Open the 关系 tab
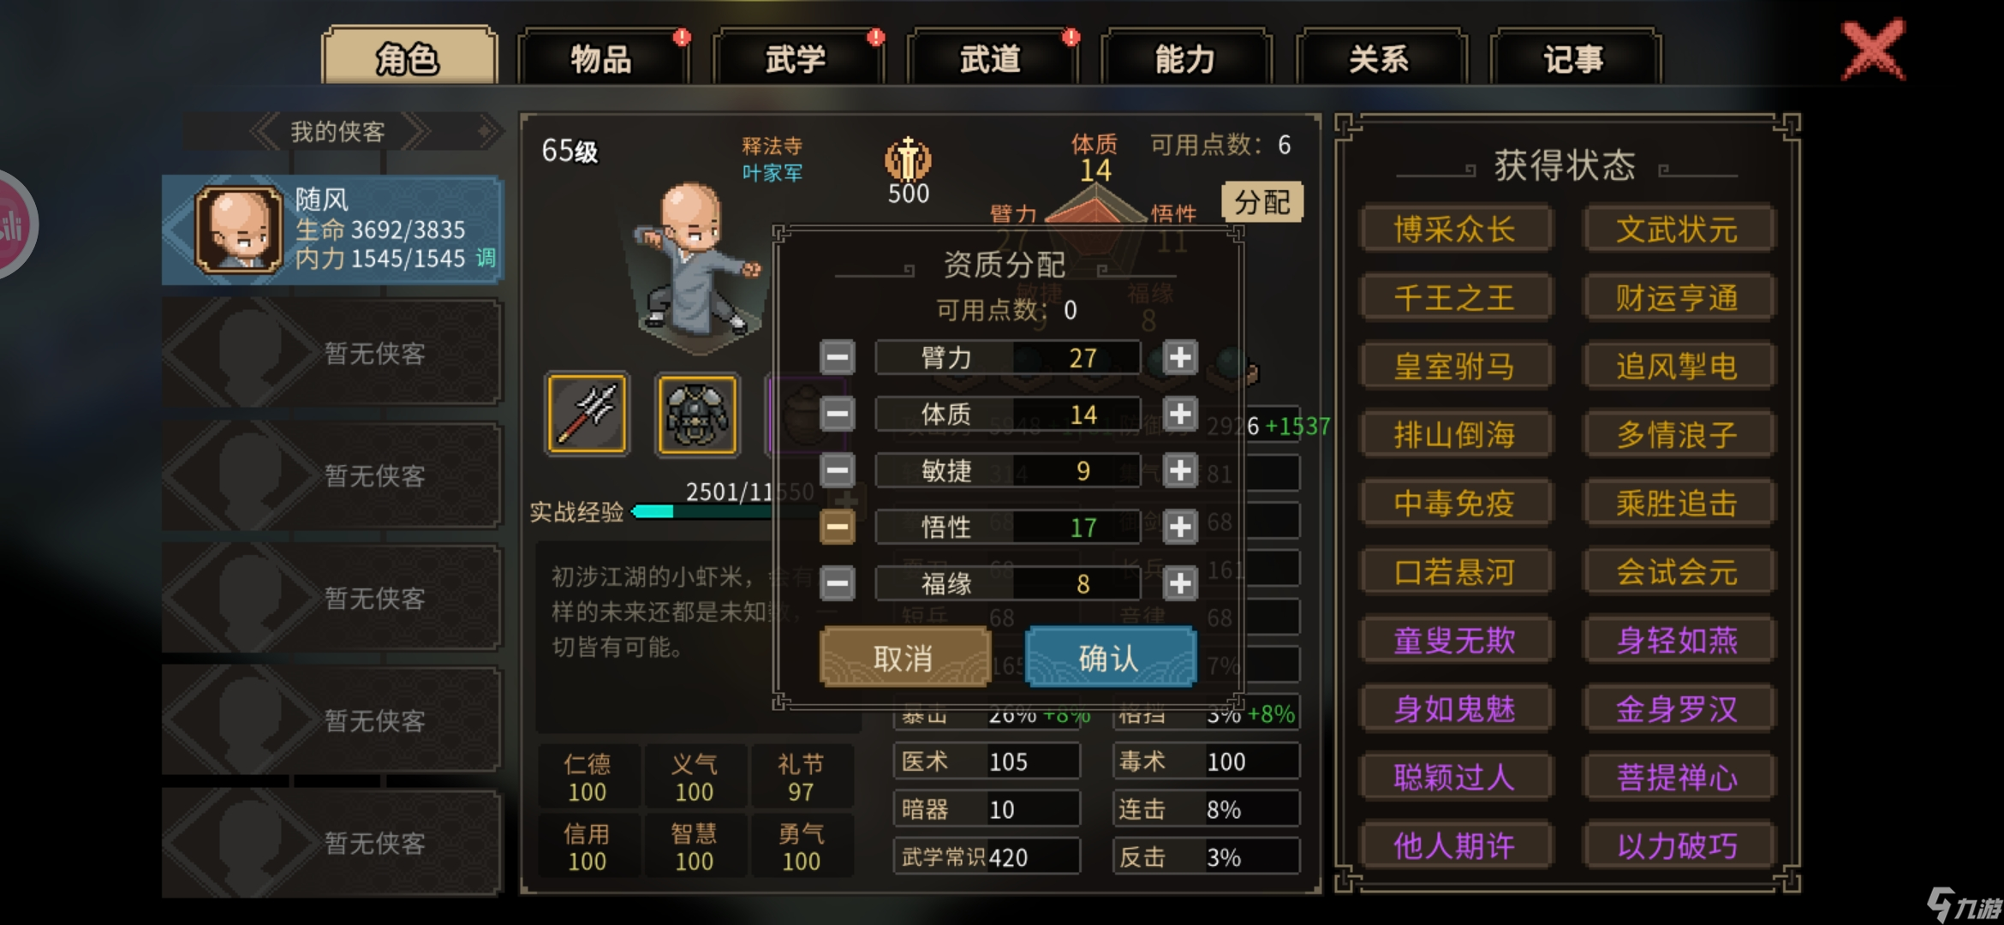 point(1380,57)
